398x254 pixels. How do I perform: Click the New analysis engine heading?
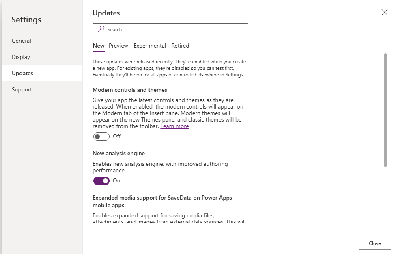point(118,153)
